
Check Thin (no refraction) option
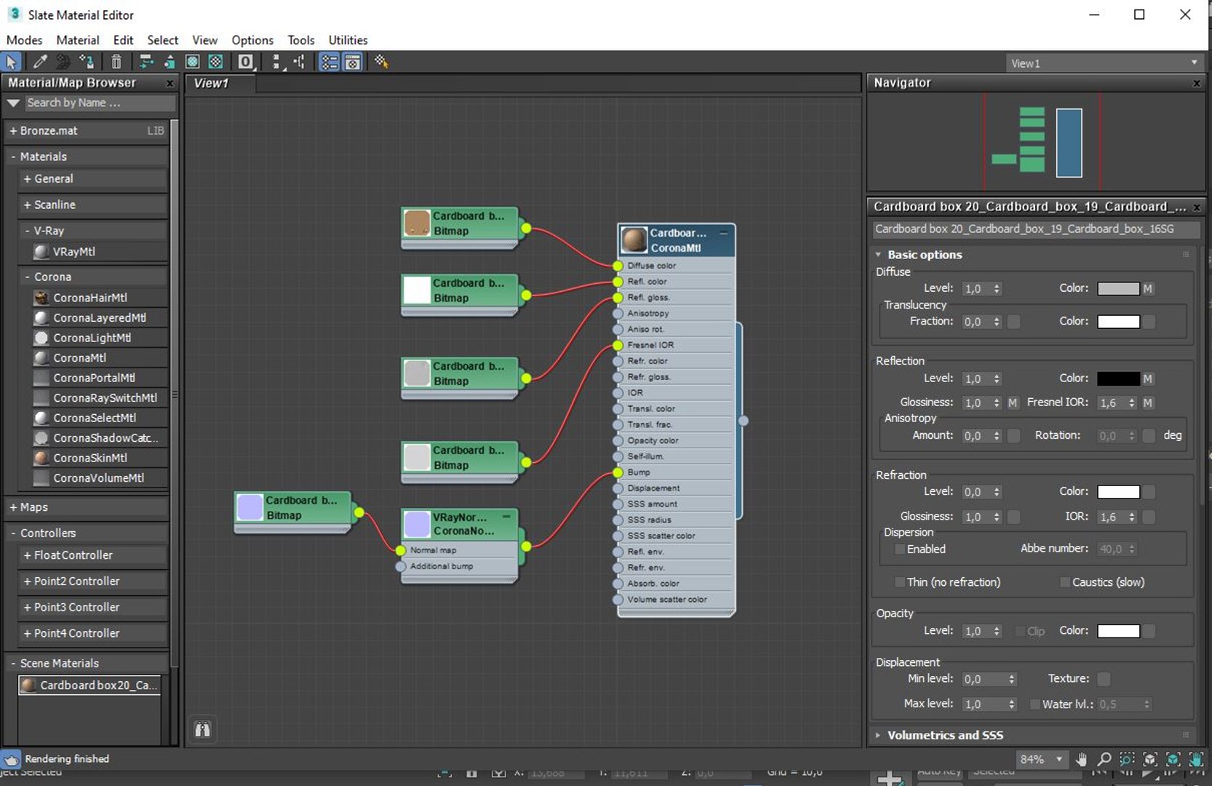900,582
